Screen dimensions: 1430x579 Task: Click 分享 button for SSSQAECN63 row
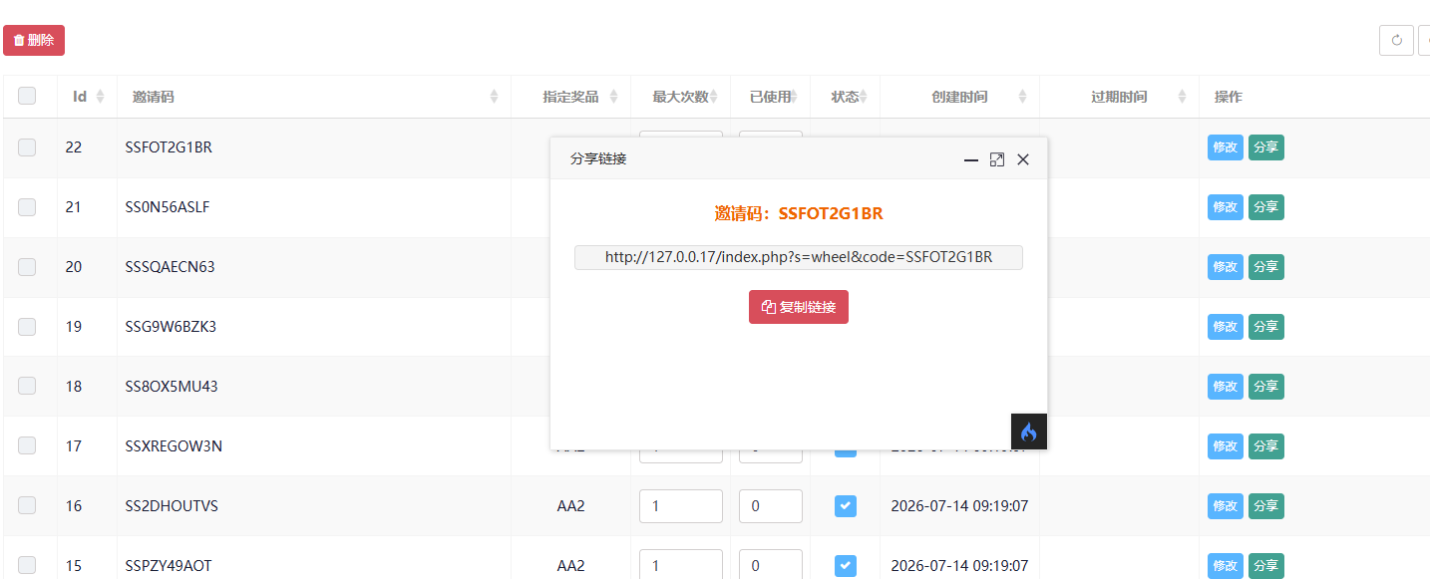[x=1265, y=267]
